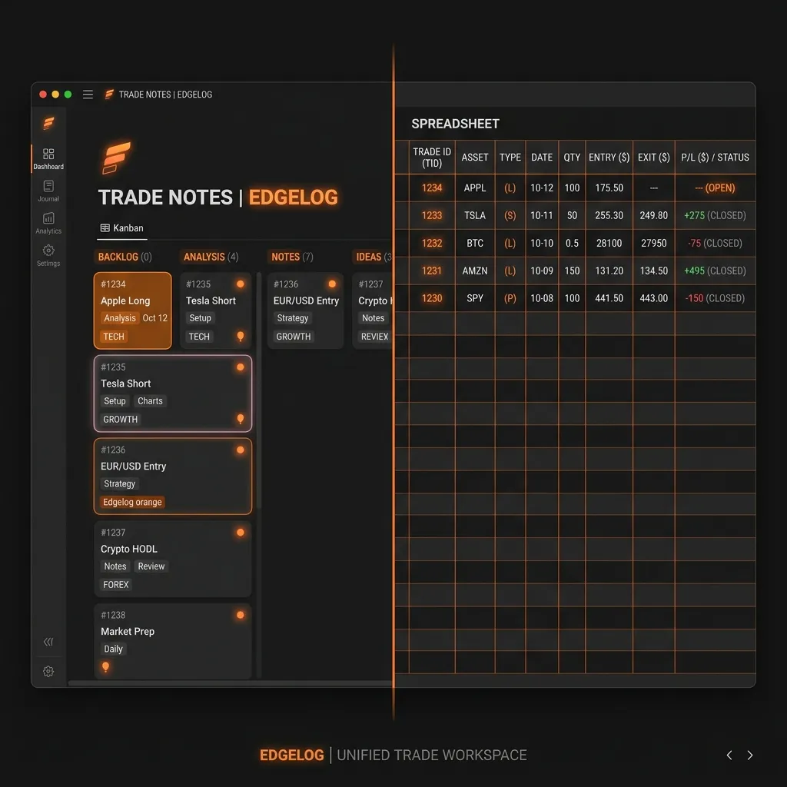This screenshot has height=787, width=787.
Task: Toggle status dot on Analysis Tesla Short card
Action: point(241,284)
